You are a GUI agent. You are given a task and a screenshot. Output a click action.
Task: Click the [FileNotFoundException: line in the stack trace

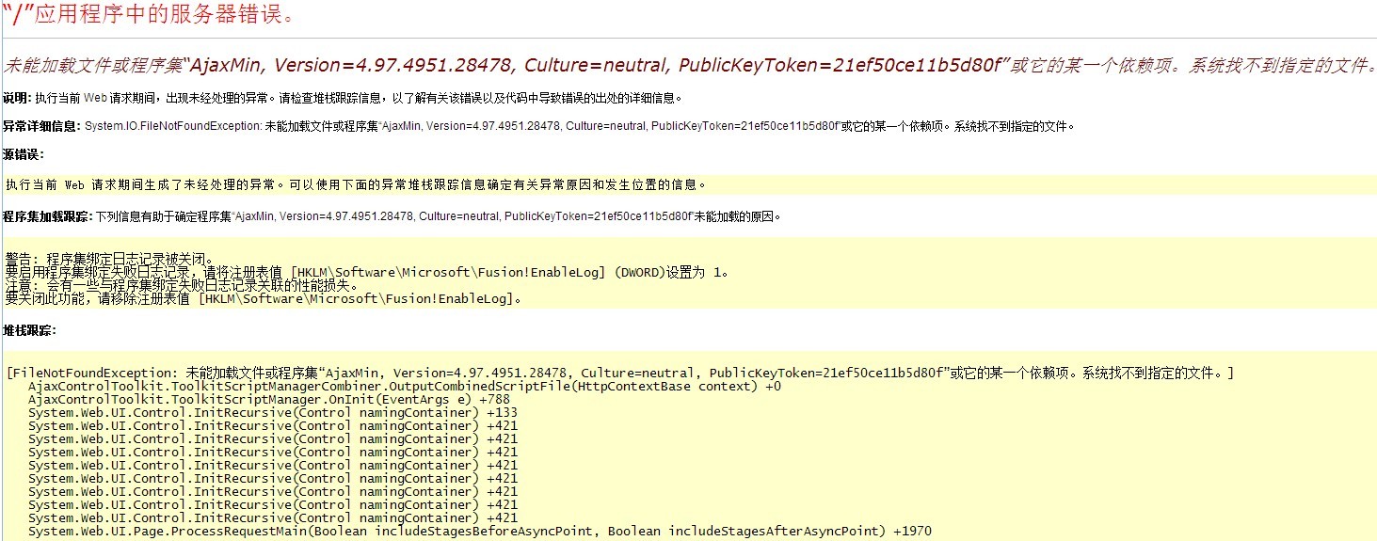click(619, 374)
